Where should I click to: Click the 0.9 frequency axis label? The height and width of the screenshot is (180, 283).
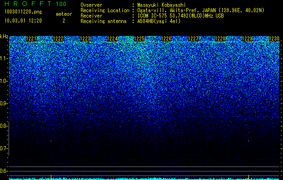point(4,103)
